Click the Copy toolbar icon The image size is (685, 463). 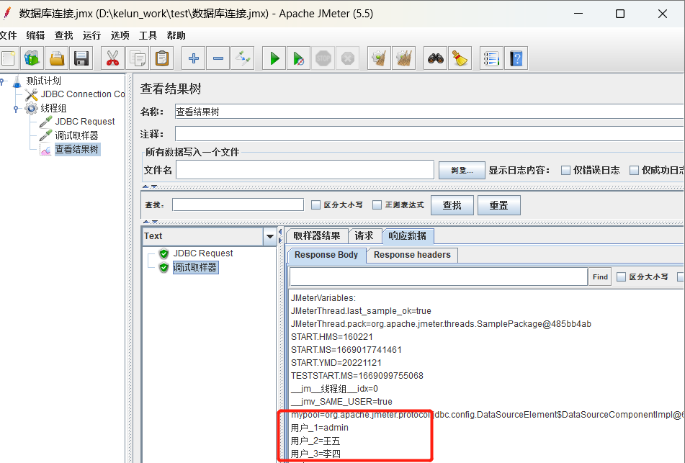pyautogui.click(x=137, y=58)
